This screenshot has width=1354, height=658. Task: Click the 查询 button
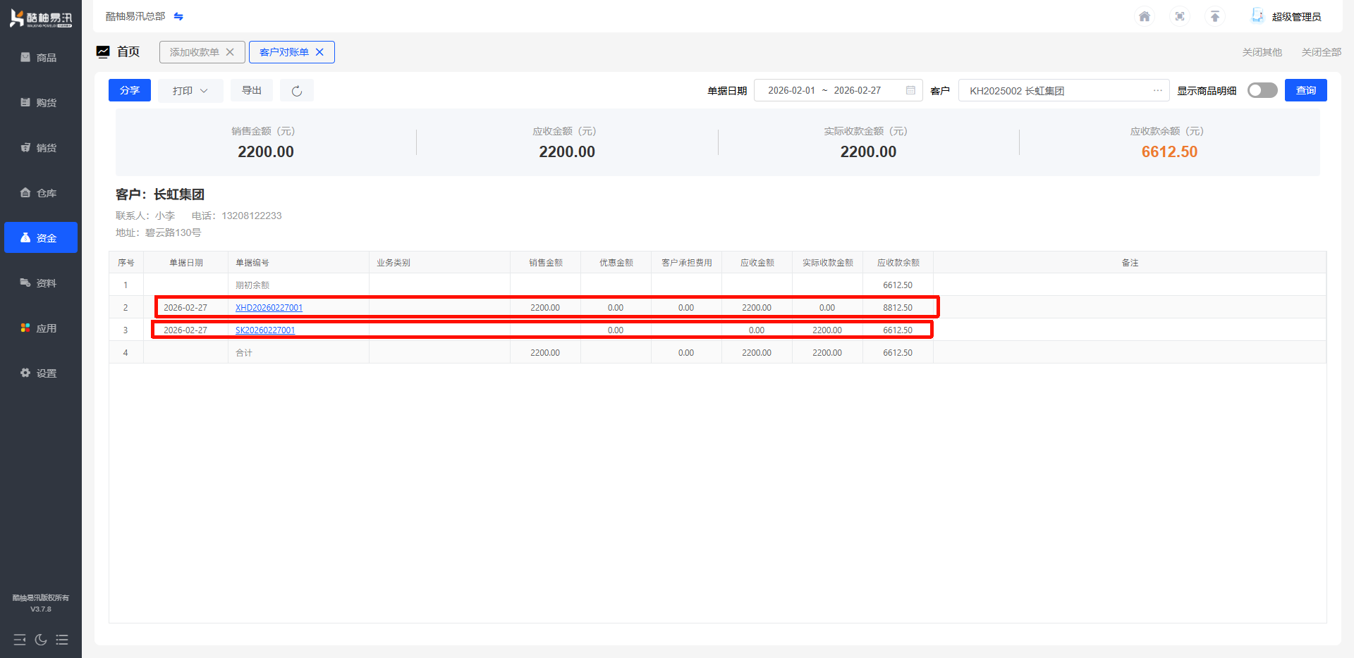(x=1305, y=90)
